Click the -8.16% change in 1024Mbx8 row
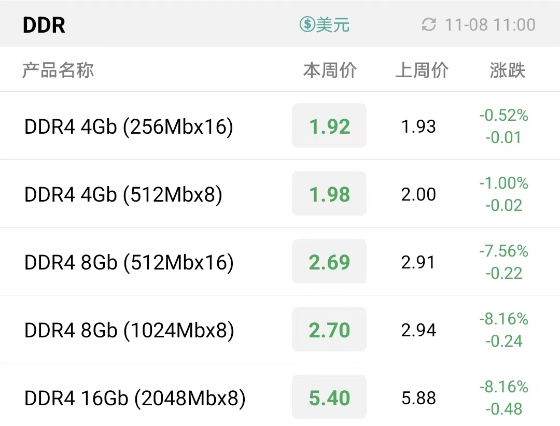Viewport: 560px width, 426px height. (x=504, y=319)
